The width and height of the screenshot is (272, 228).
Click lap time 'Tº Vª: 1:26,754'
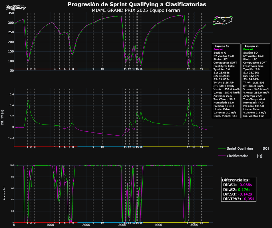tap(224, 83)
